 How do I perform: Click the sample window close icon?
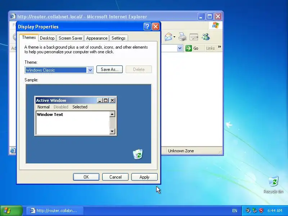[x=112, y=100]
